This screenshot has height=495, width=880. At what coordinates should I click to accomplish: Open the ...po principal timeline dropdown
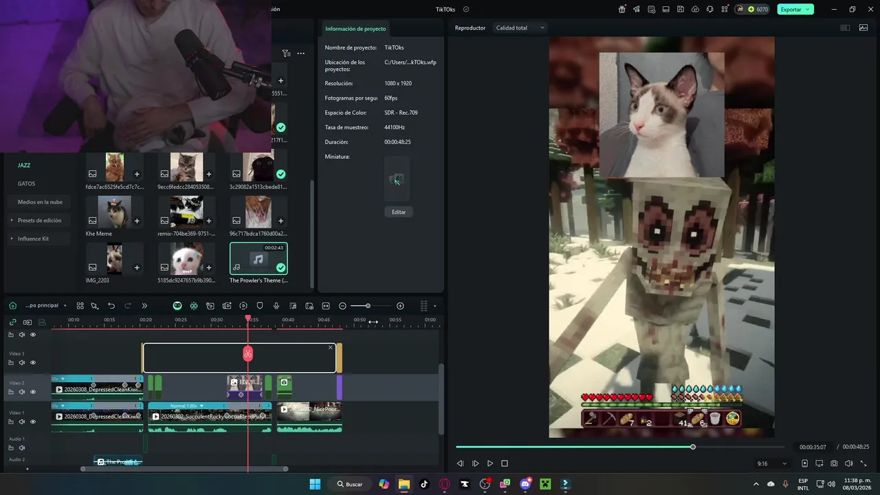(45, 305)
